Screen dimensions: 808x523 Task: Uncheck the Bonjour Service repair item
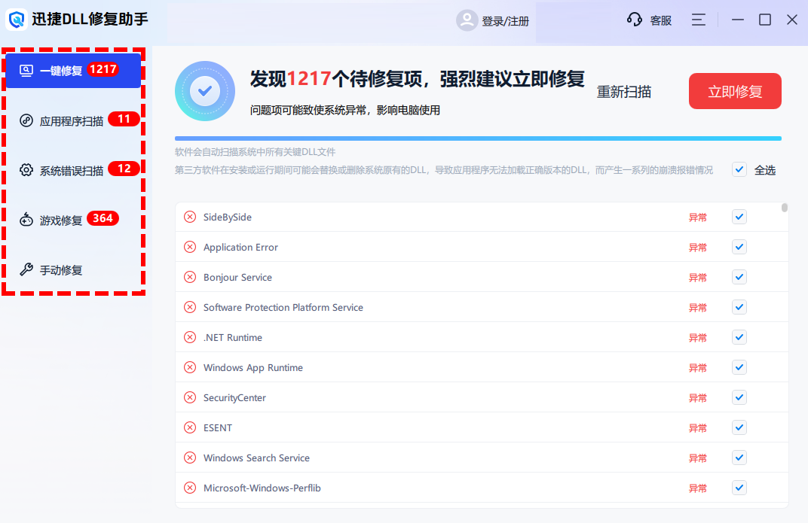pyautogui.click(x=739, y=277)
